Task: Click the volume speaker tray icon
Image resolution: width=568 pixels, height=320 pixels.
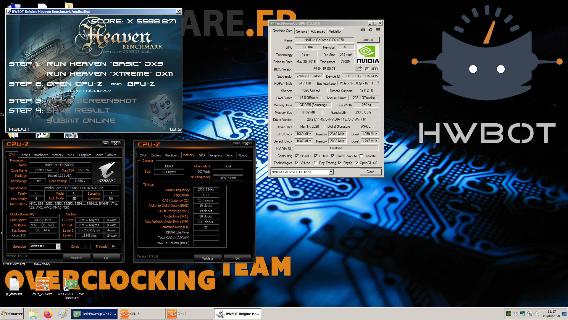Action: click(x=537, y=314)
